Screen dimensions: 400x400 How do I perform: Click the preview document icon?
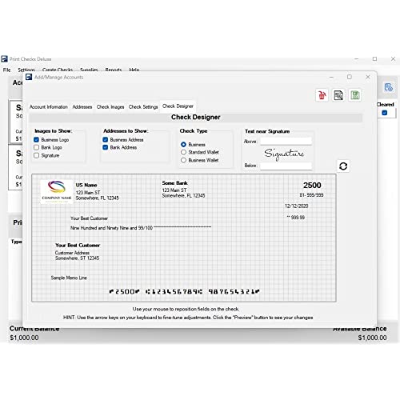338,95
